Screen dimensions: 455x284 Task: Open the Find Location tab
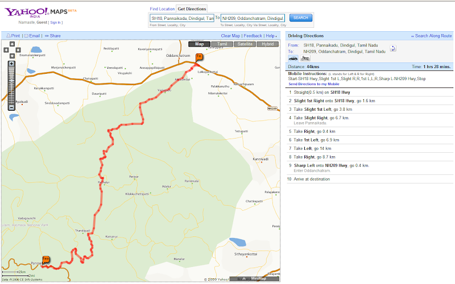coord(162,9)
